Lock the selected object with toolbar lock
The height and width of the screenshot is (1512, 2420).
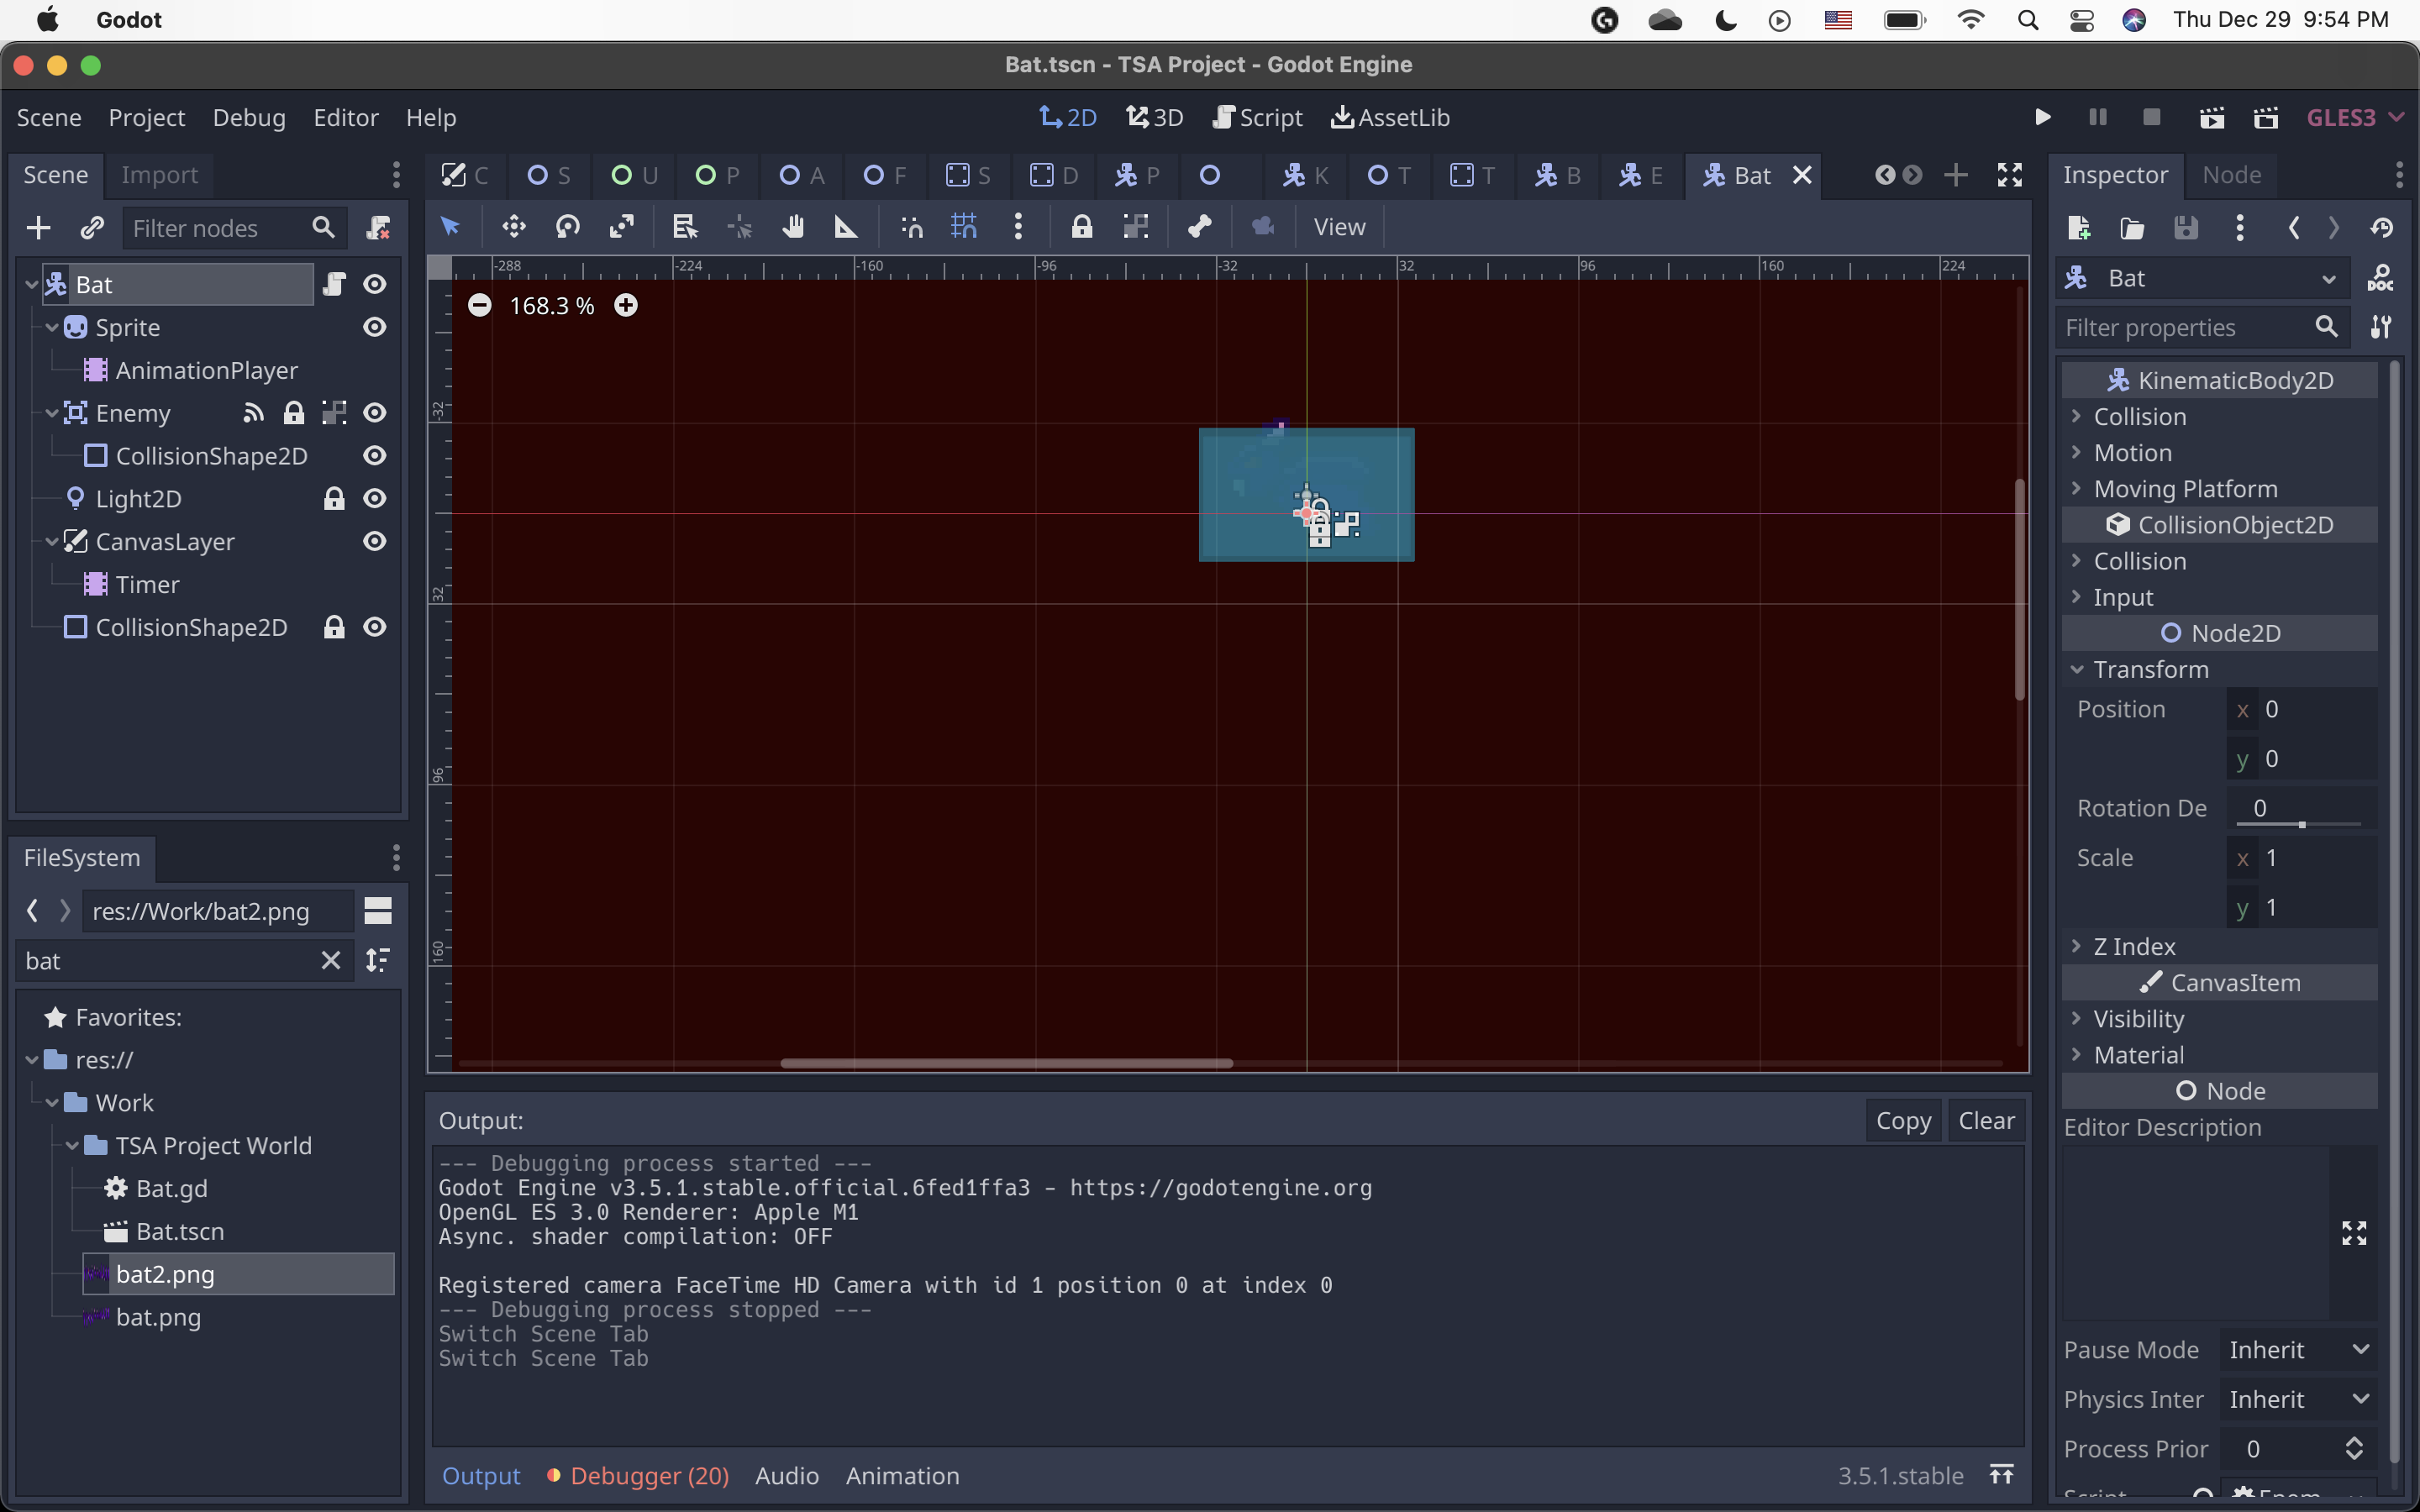[1081, 227]
